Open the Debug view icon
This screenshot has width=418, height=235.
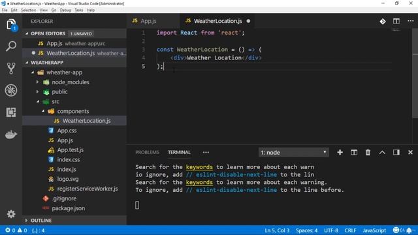click(x=11, y=90)
